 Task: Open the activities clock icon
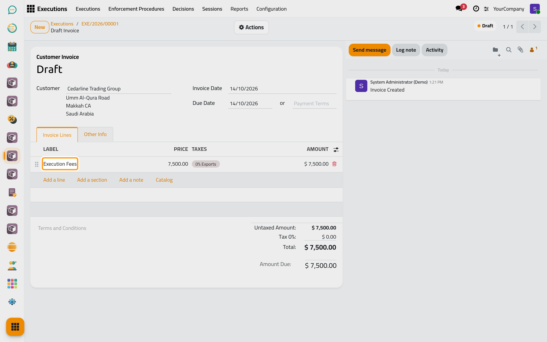coord(476,9)
